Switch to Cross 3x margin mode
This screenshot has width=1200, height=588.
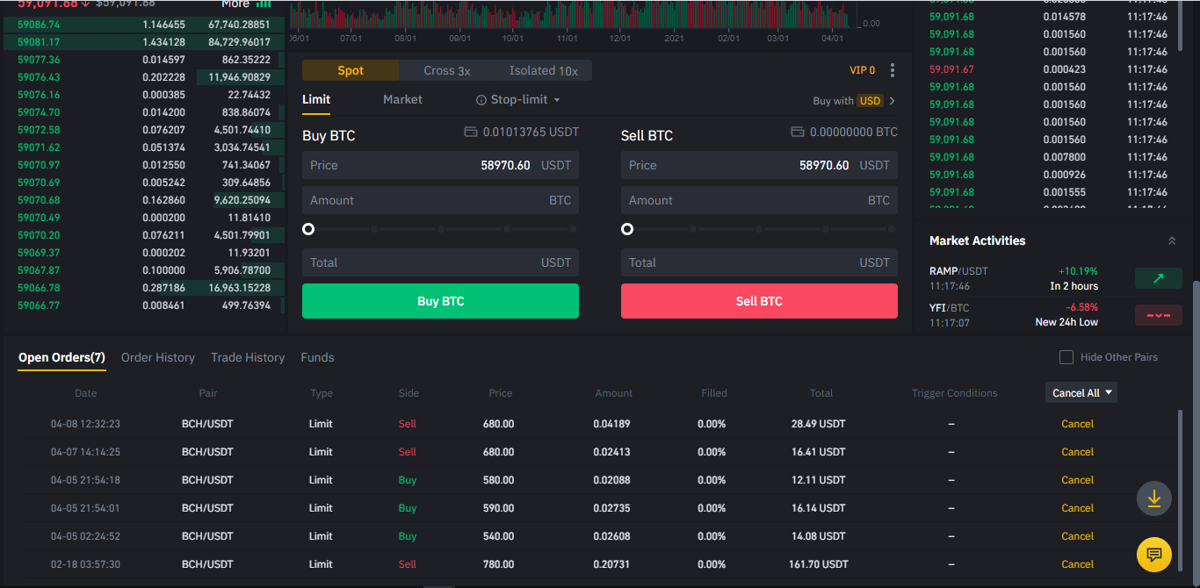pyautogui.click(x=447, y=71)
